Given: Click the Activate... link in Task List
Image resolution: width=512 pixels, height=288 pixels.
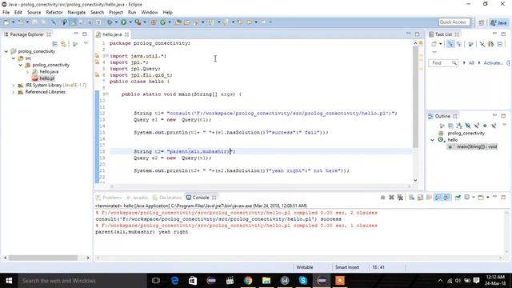Looking at the screenshot, I should click(493, 62).
